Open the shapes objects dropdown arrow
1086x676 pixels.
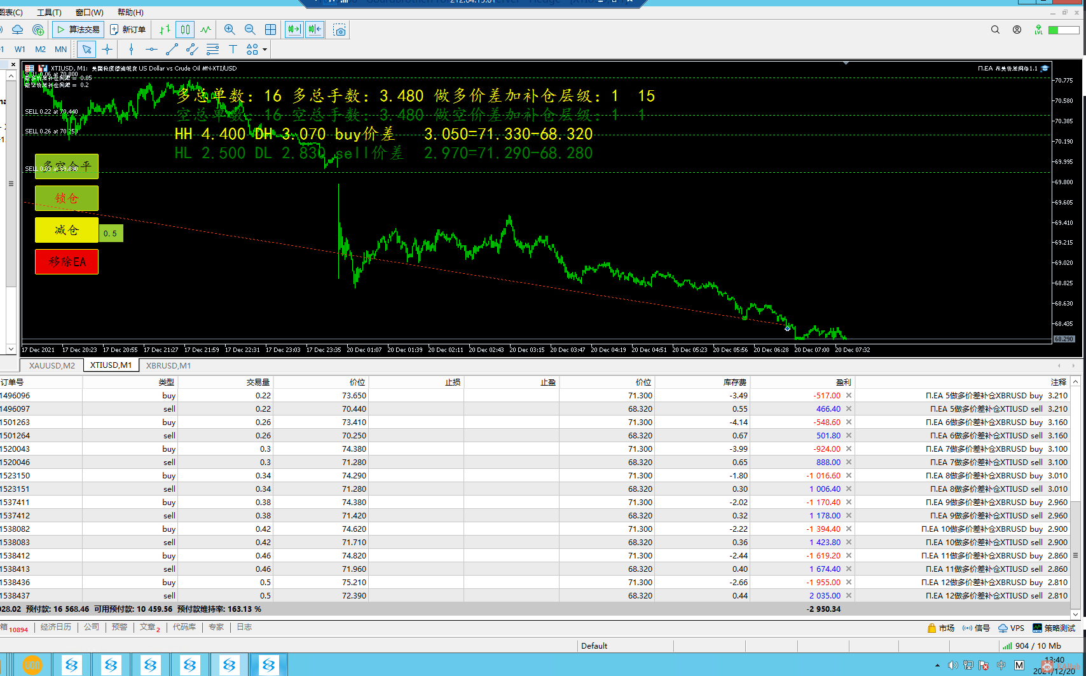click(265, 50)
